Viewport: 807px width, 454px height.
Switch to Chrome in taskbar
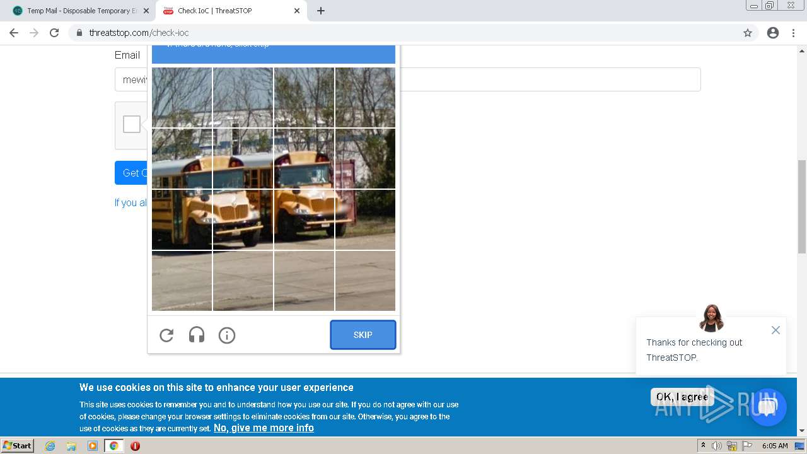coord(113,446)
